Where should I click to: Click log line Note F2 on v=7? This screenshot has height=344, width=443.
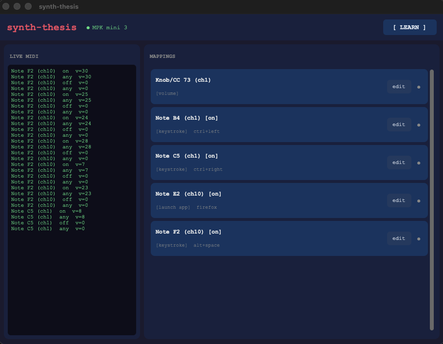click(48, 164)
